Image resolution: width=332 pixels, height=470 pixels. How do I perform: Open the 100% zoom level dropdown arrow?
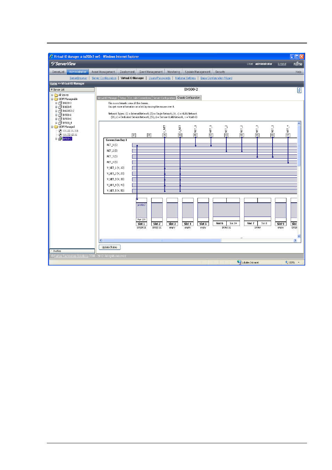299,262
